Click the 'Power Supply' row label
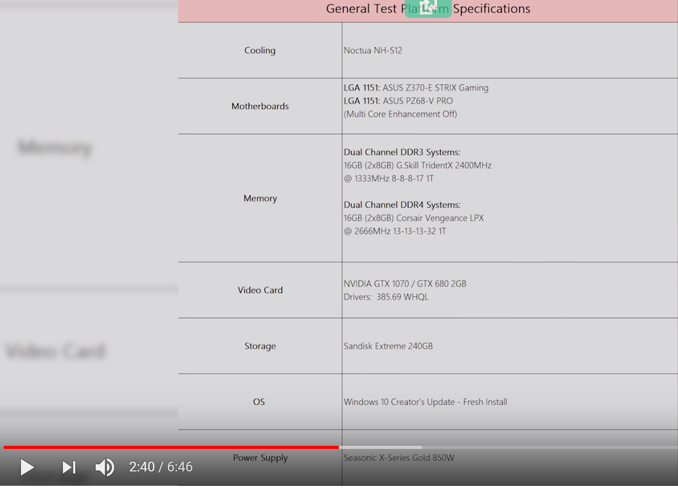The image size is (678, 496). 260,458
